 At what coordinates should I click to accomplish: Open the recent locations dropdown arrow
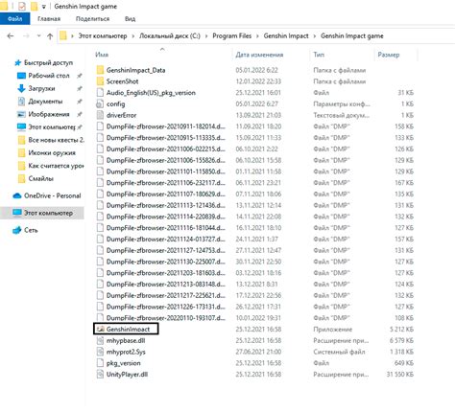point(38,35)
